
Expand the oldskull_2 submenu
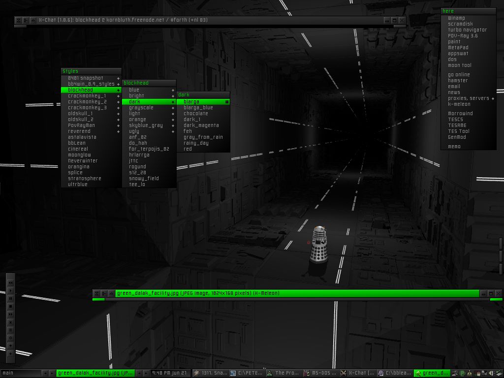click(91, 119)
